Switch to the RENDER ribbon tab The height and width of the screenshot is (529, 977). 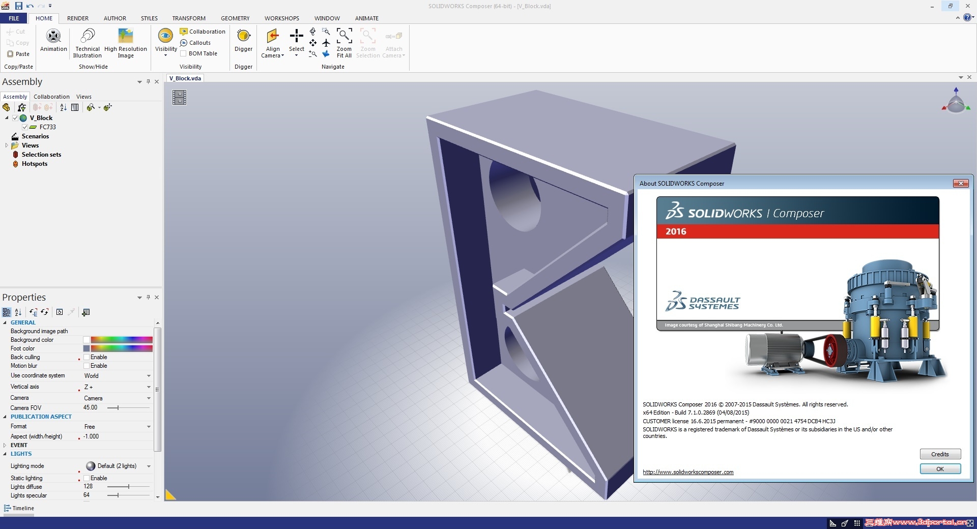click(x=78, y=18)
